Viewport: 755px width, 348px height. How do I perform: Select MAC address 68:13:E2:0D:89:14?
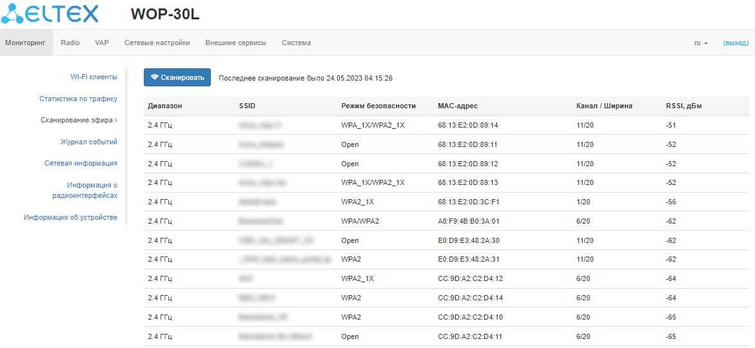468,125
